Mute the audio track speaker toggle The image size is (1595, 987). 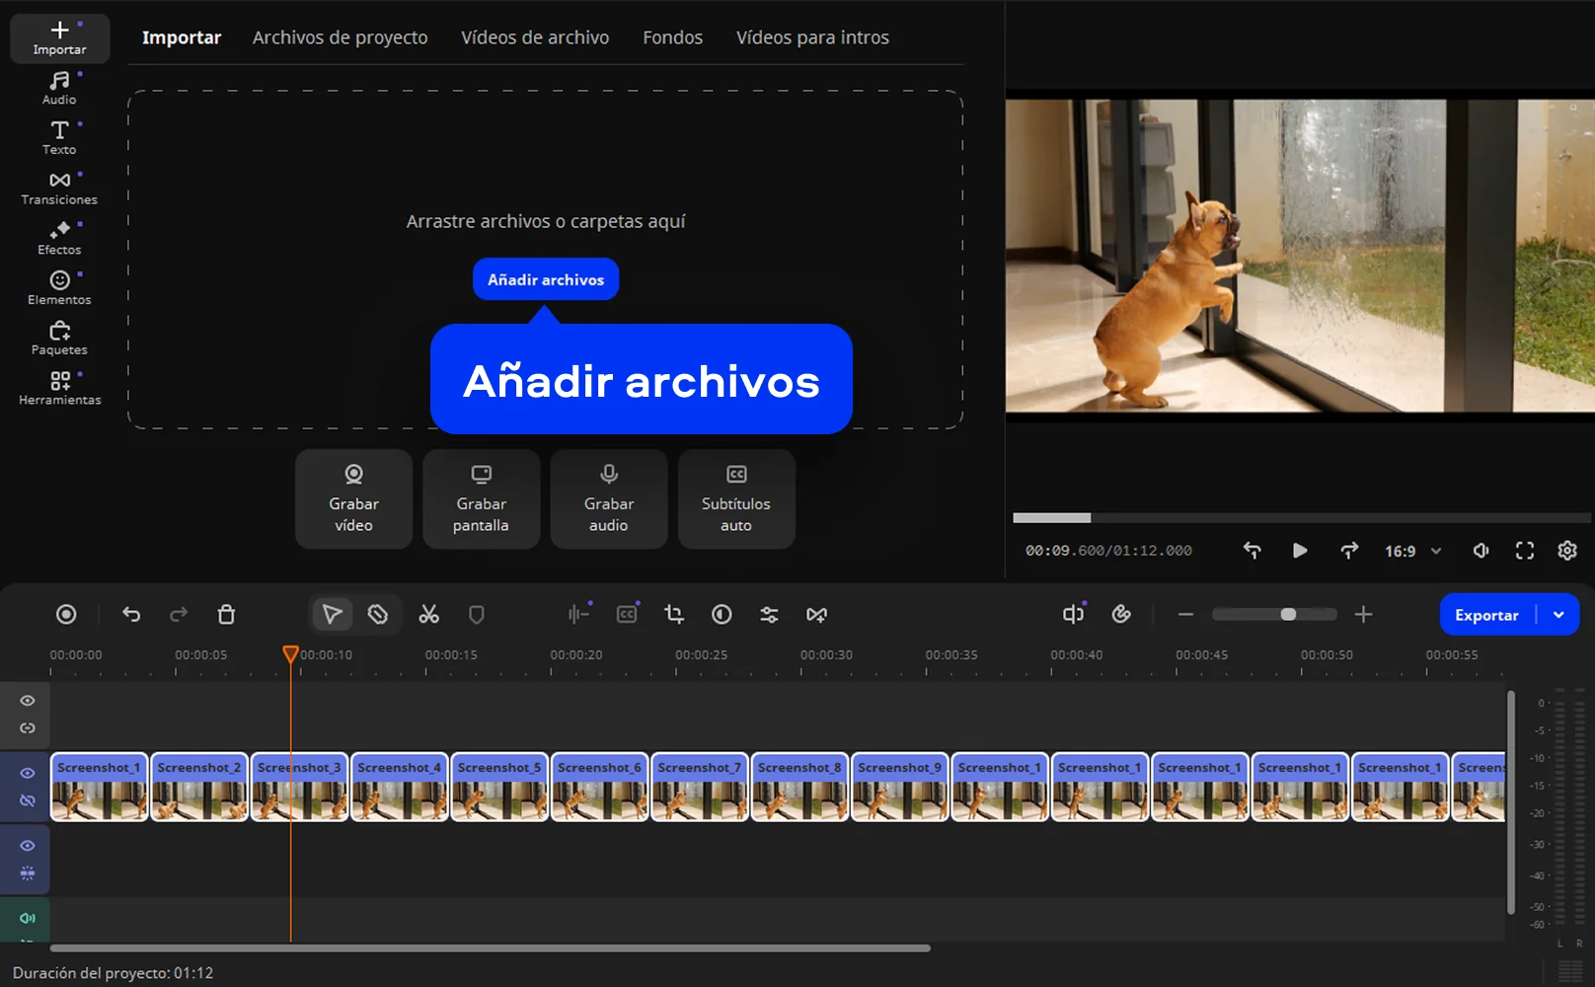click(28, 918)
